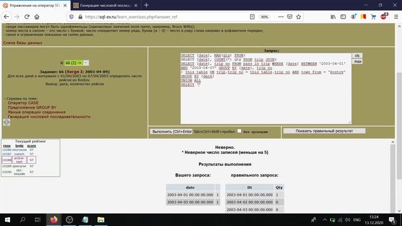Go back to the previous page
402x226 pixels.
(x=6, y=17)
